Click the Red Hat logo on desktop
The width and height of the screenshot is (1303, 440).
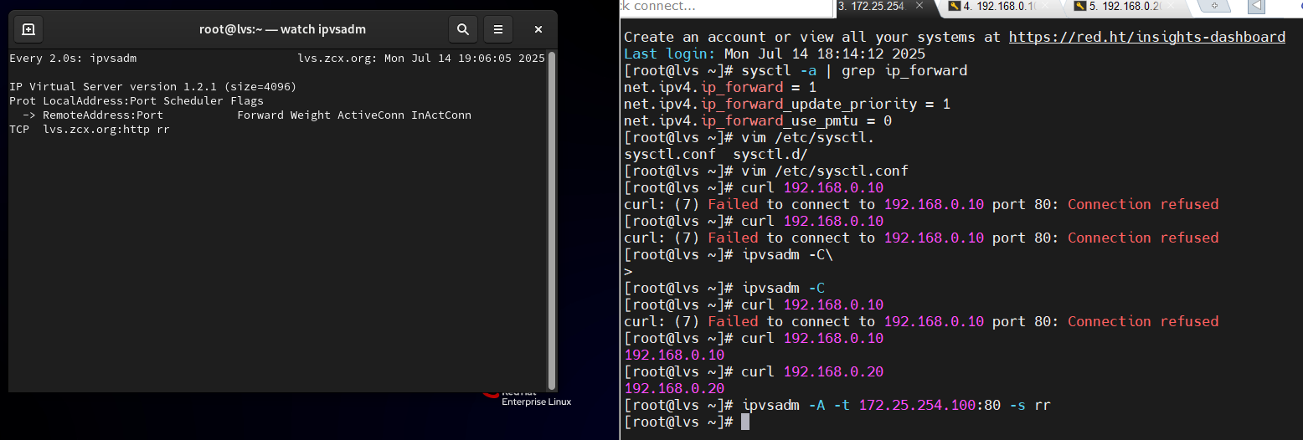pyautogui.click(x=492, y=394)
